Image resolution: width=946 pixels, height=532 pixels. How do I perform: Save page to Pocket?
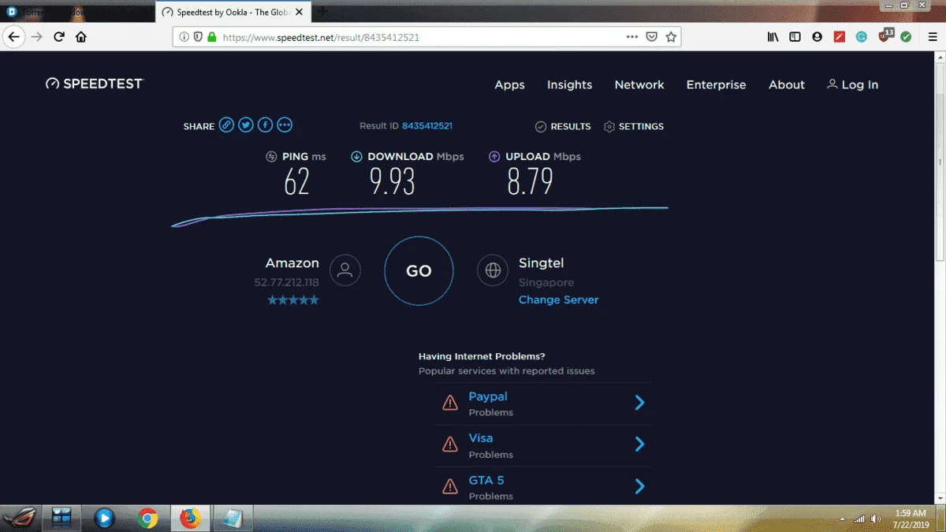point(652,37)
